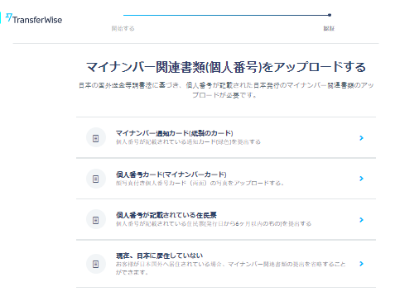
Task: Click the progress bar end dot
Action: 330,15
